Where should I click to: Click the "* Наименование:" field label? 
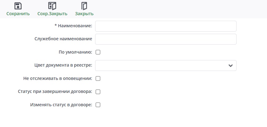tap(73, 26)
